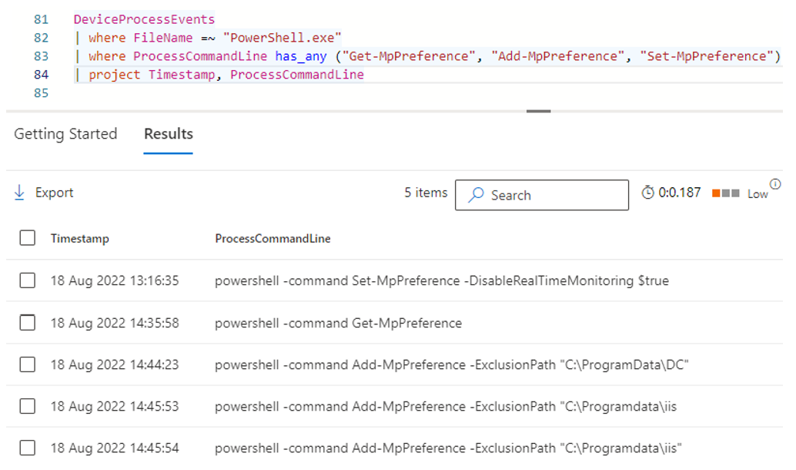Viewport: 796px width, 470px height.
Task: Check the Set-MpPreference DisableRealTimeMonitoring row checkbox
Action: [27, 280]
